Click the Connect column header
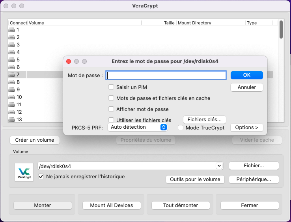The image size is (291, 222). (19, 23)
